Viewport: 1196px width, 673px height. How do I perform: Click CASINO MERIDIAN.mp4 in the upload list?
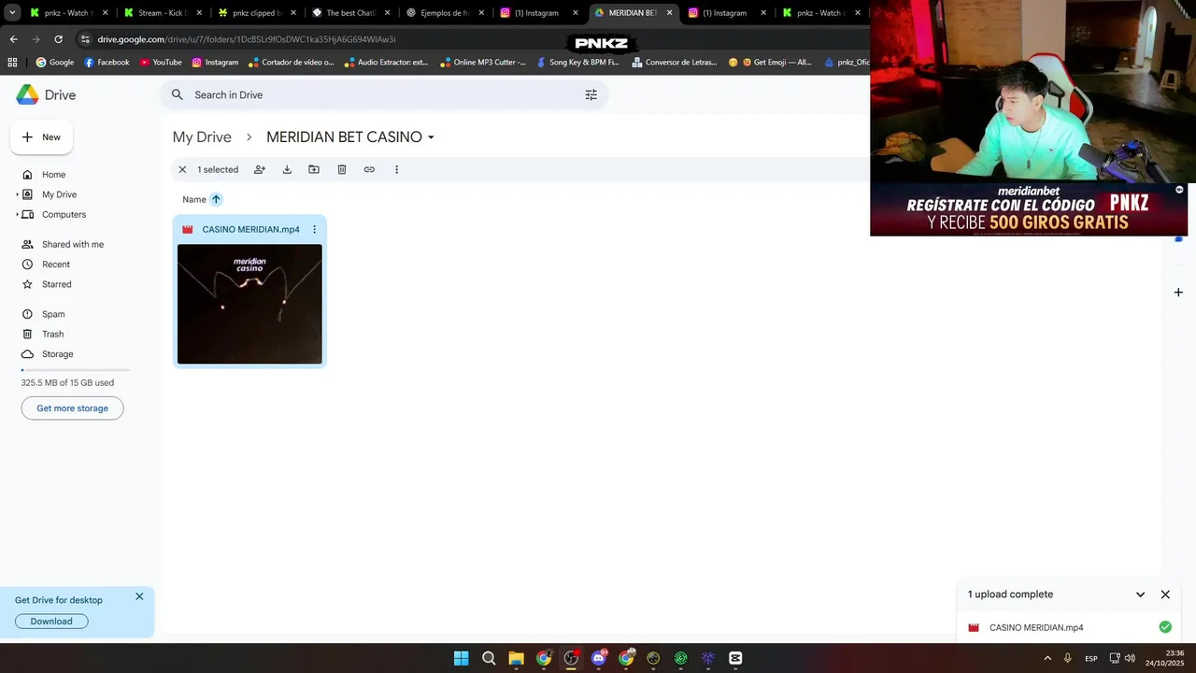click(1036, 628)
